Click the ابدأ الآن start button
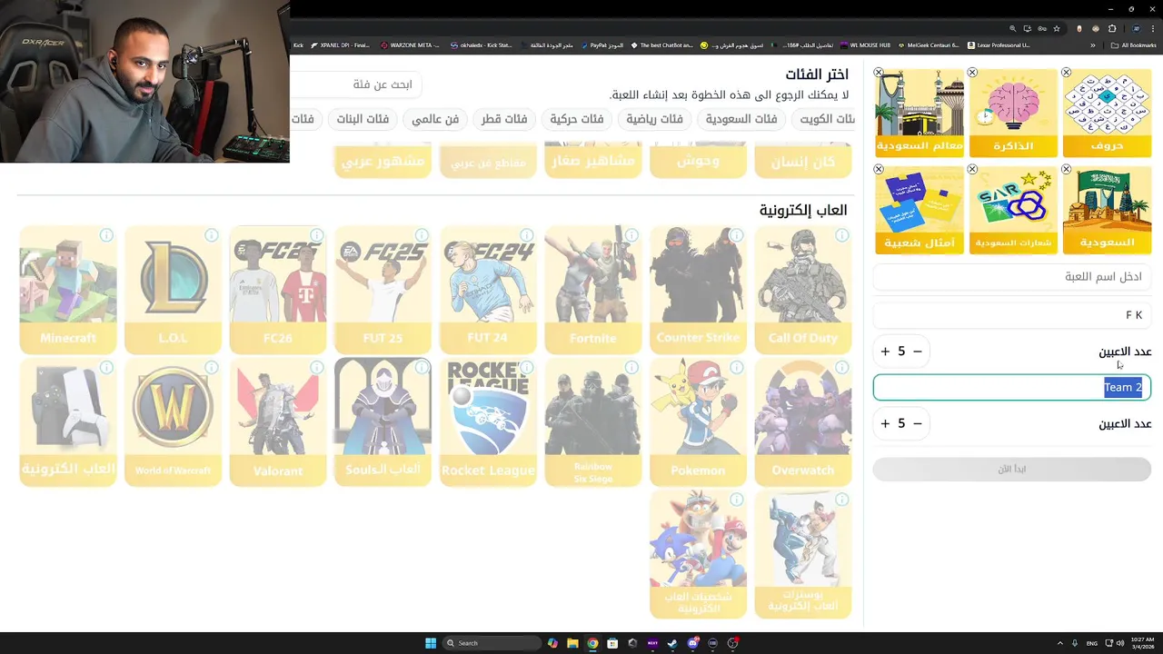Image resolution: width=1163 pixels, height=654 pixels. (1012, 469)
